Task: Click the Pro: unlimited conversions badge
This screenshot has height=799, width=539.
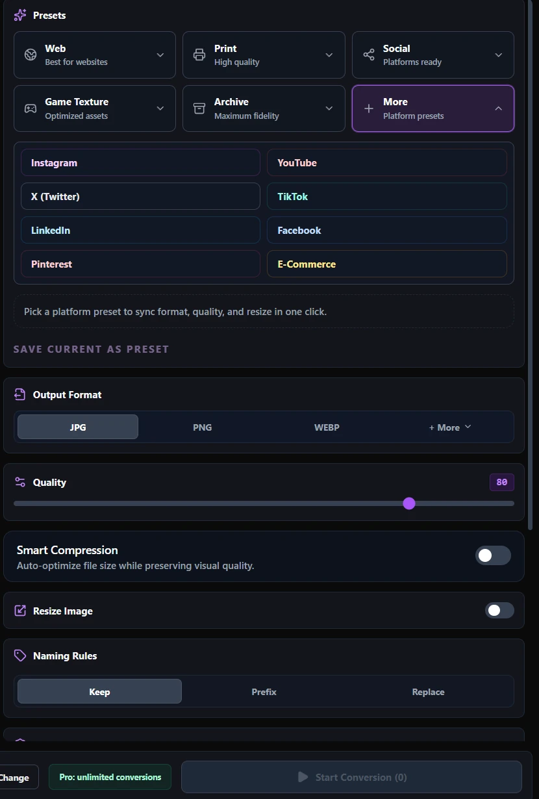Action: (110, 777)
